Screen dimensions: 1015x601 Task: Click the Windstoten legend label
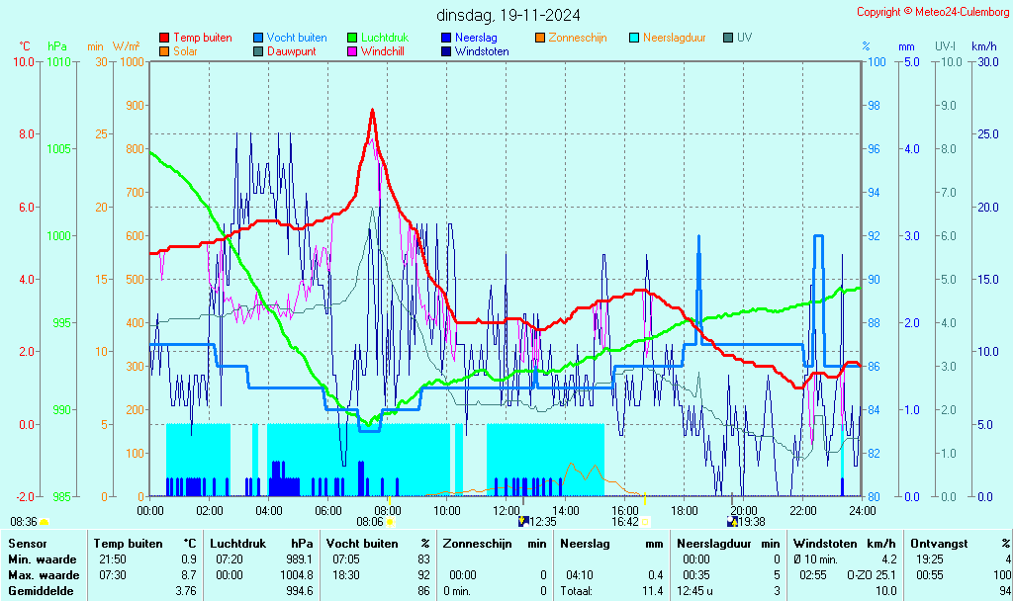[482, 51]
